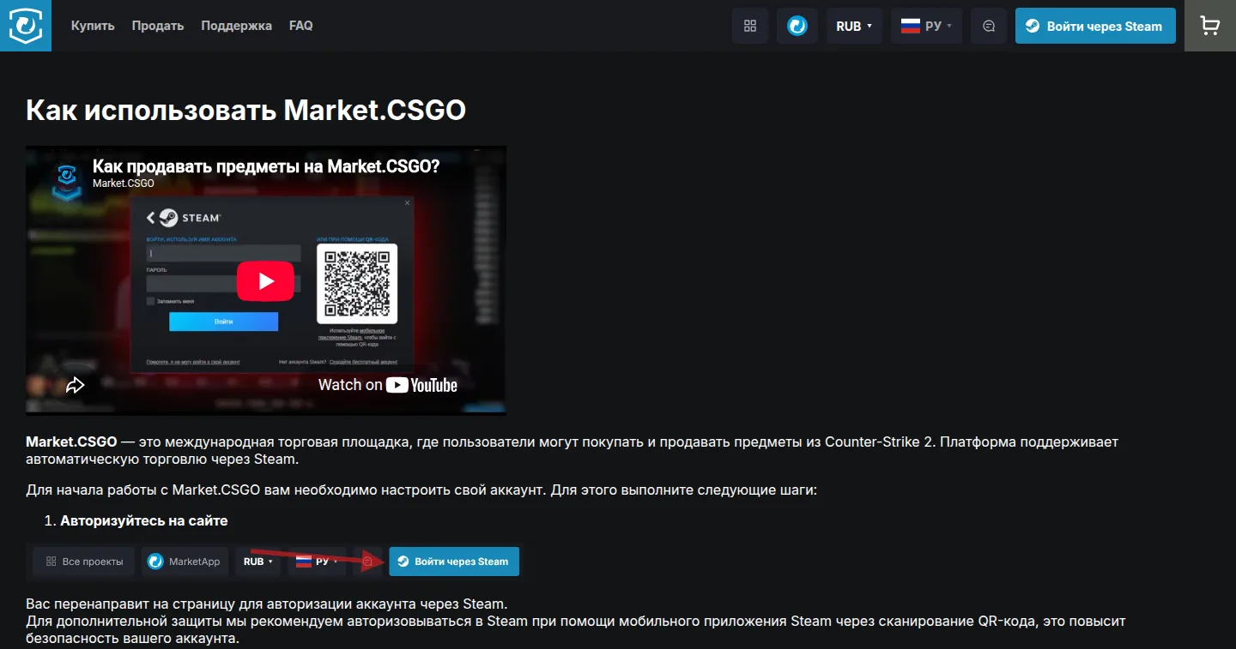Viewport: 1236px width, 649px height.
Task: Open the all-projects grid icon in the top header
Action: tap(750, 26)
